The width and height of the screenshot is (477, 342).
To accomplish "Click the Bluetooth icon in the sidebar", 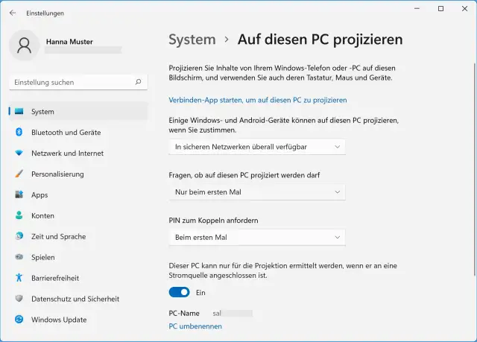I will (x=19, y=132).
